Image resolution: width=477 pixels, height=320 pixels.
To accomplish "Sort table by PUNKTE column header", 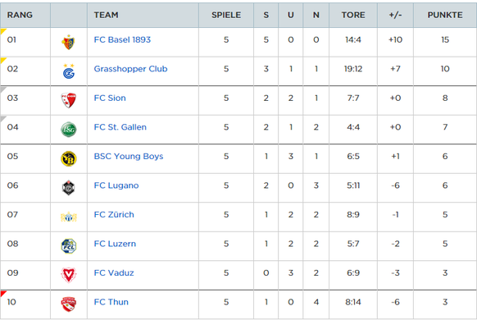I will click(445, 15).
